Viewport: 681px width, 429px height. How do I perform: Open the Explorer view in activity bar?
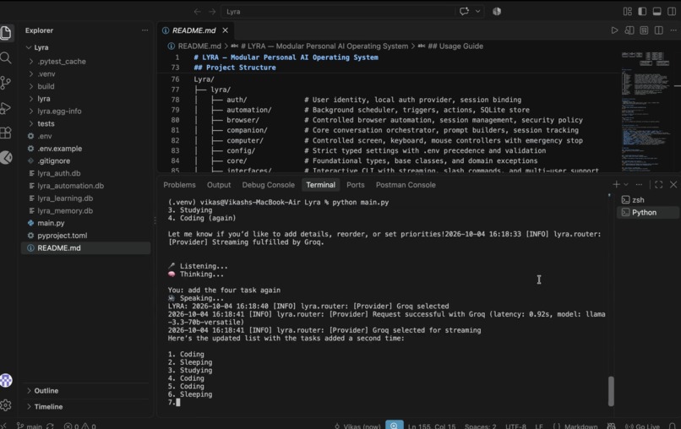point(6,33)
